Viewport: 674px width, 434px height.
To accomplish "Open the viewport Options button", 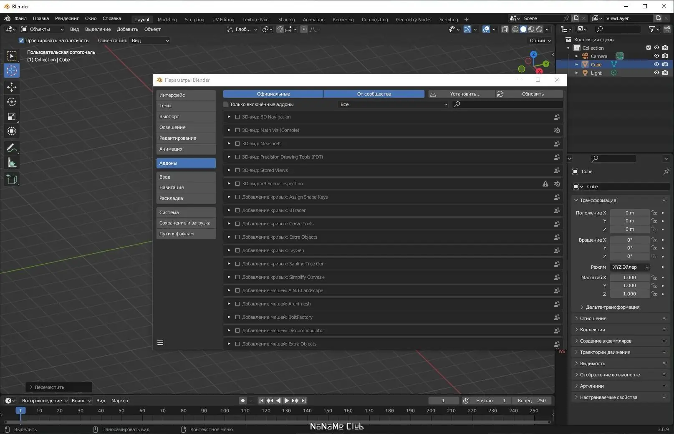I will pyautogui.click(x=540, y=40).
